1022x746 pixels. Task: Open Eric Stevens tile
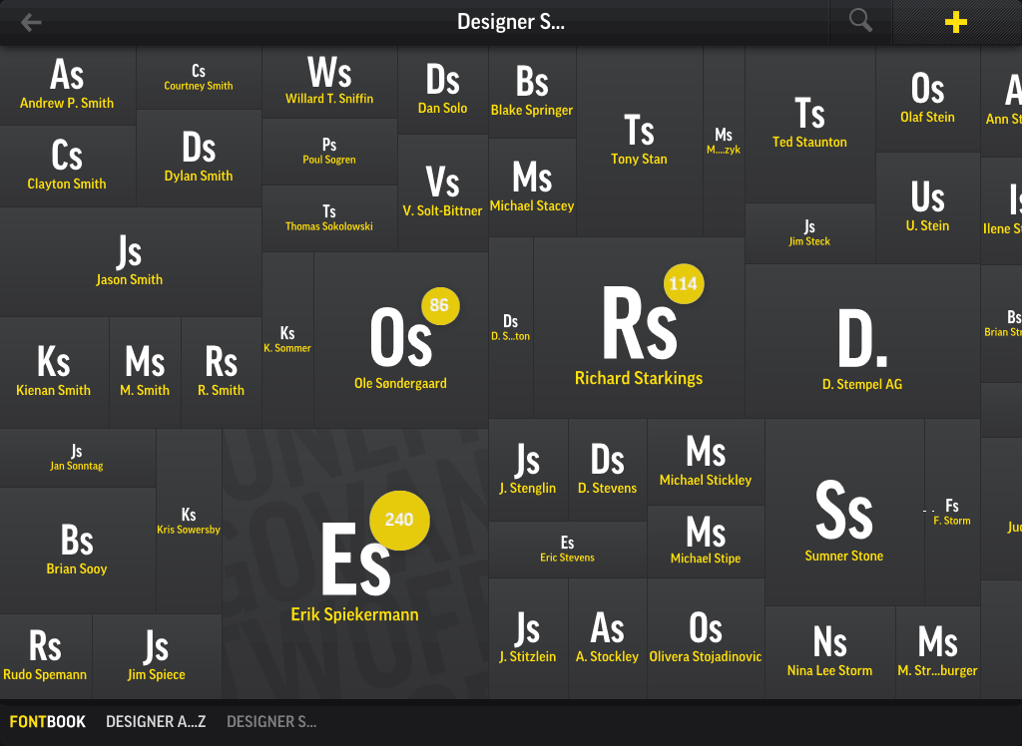(568, 550)
